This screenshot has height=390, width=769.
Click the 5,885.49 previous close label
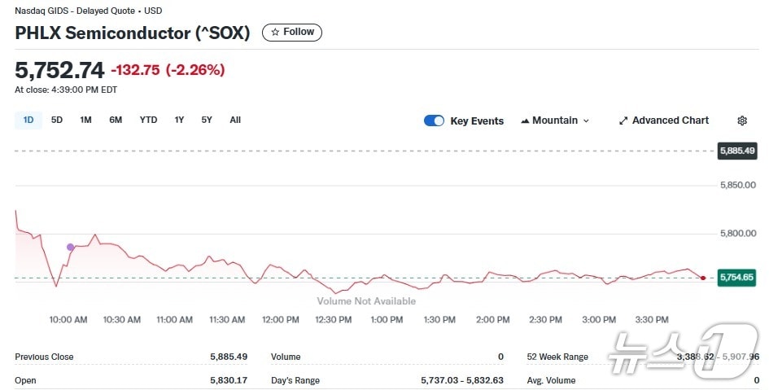(x=737, y=151)
